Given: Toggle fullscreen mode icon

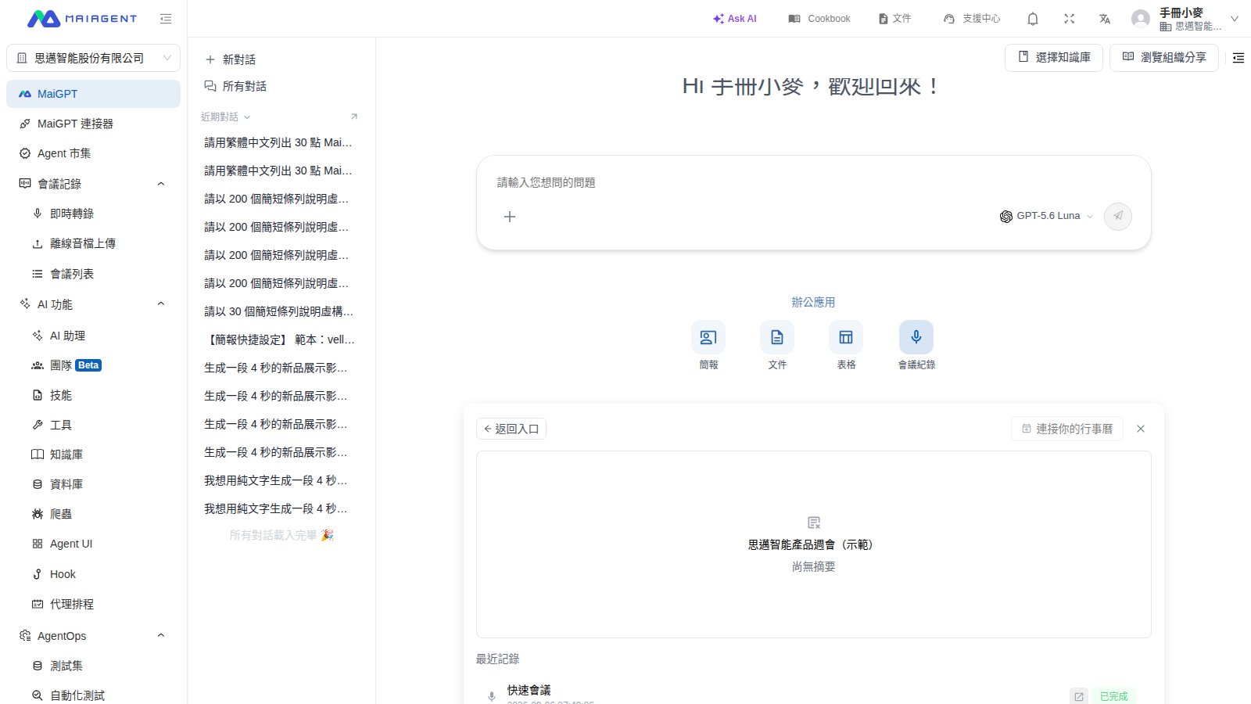Looking at the screenshot, I should [x=1070, y=19].
